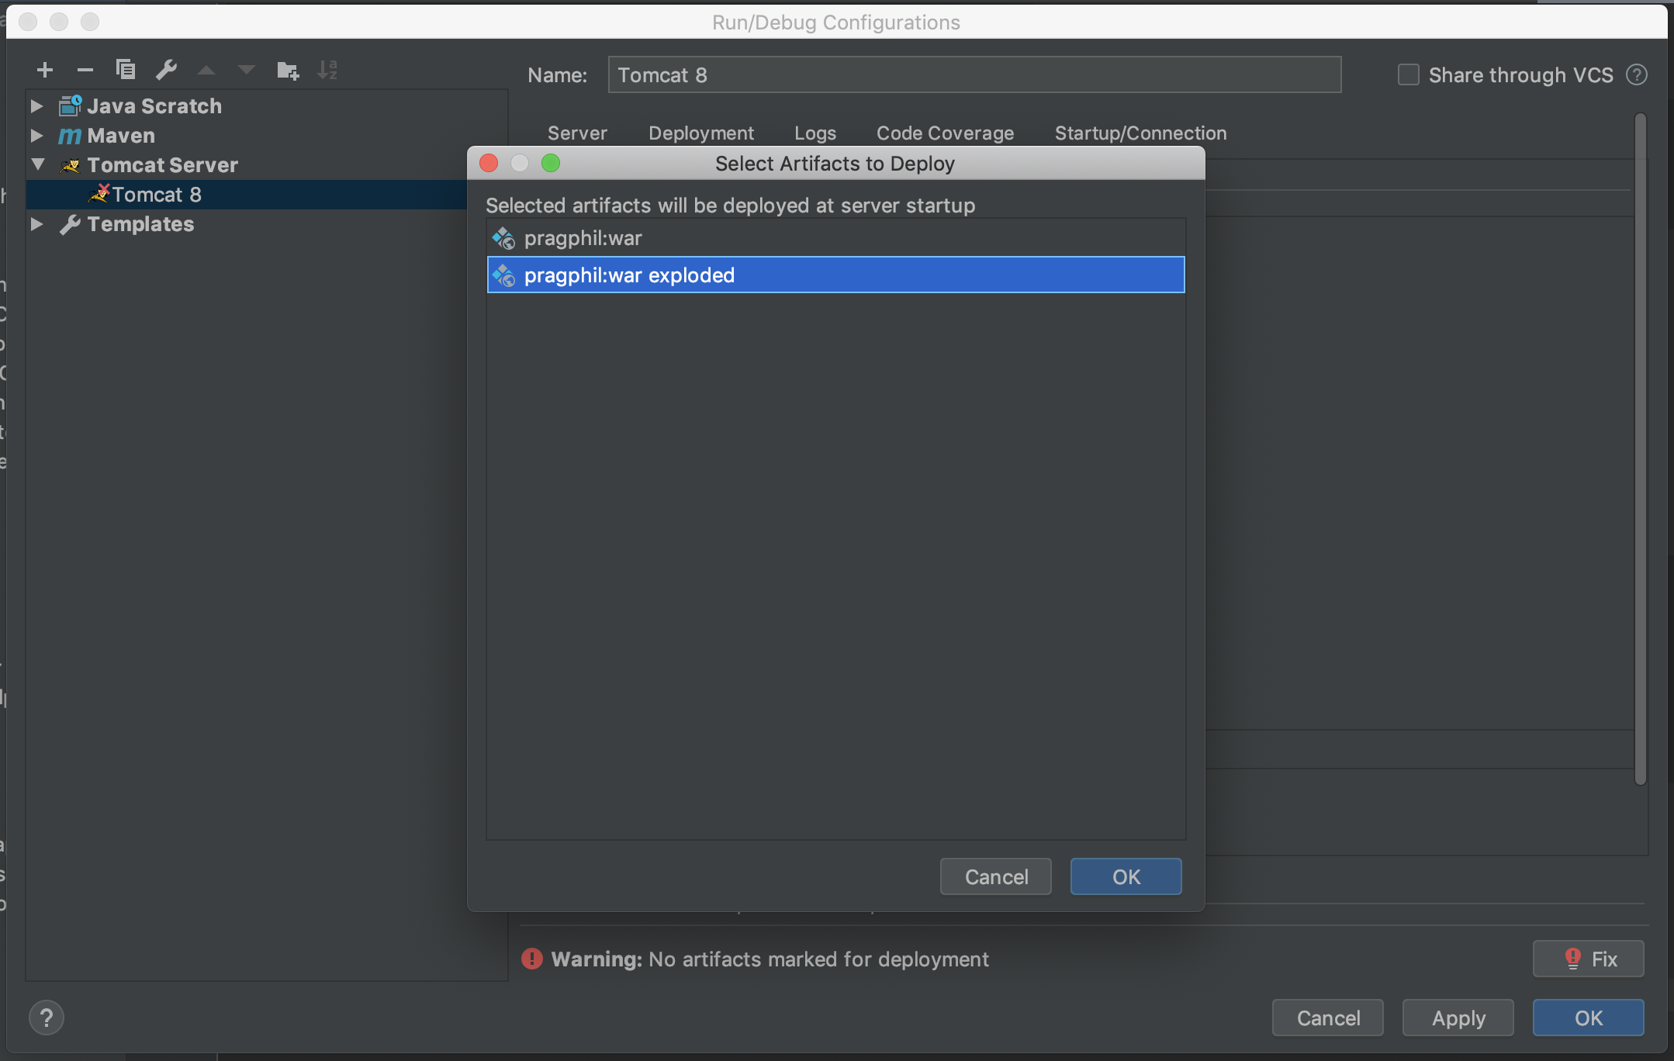The height and width of the screenshot is (1061, 1674).
Task: Expand the Maven configurations node
Action: pos(36,135)
